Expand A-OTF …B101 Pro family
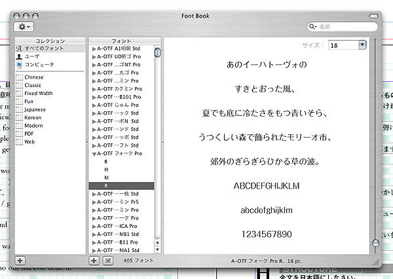This screenshot has height=279, width=393. click(94, 98)
